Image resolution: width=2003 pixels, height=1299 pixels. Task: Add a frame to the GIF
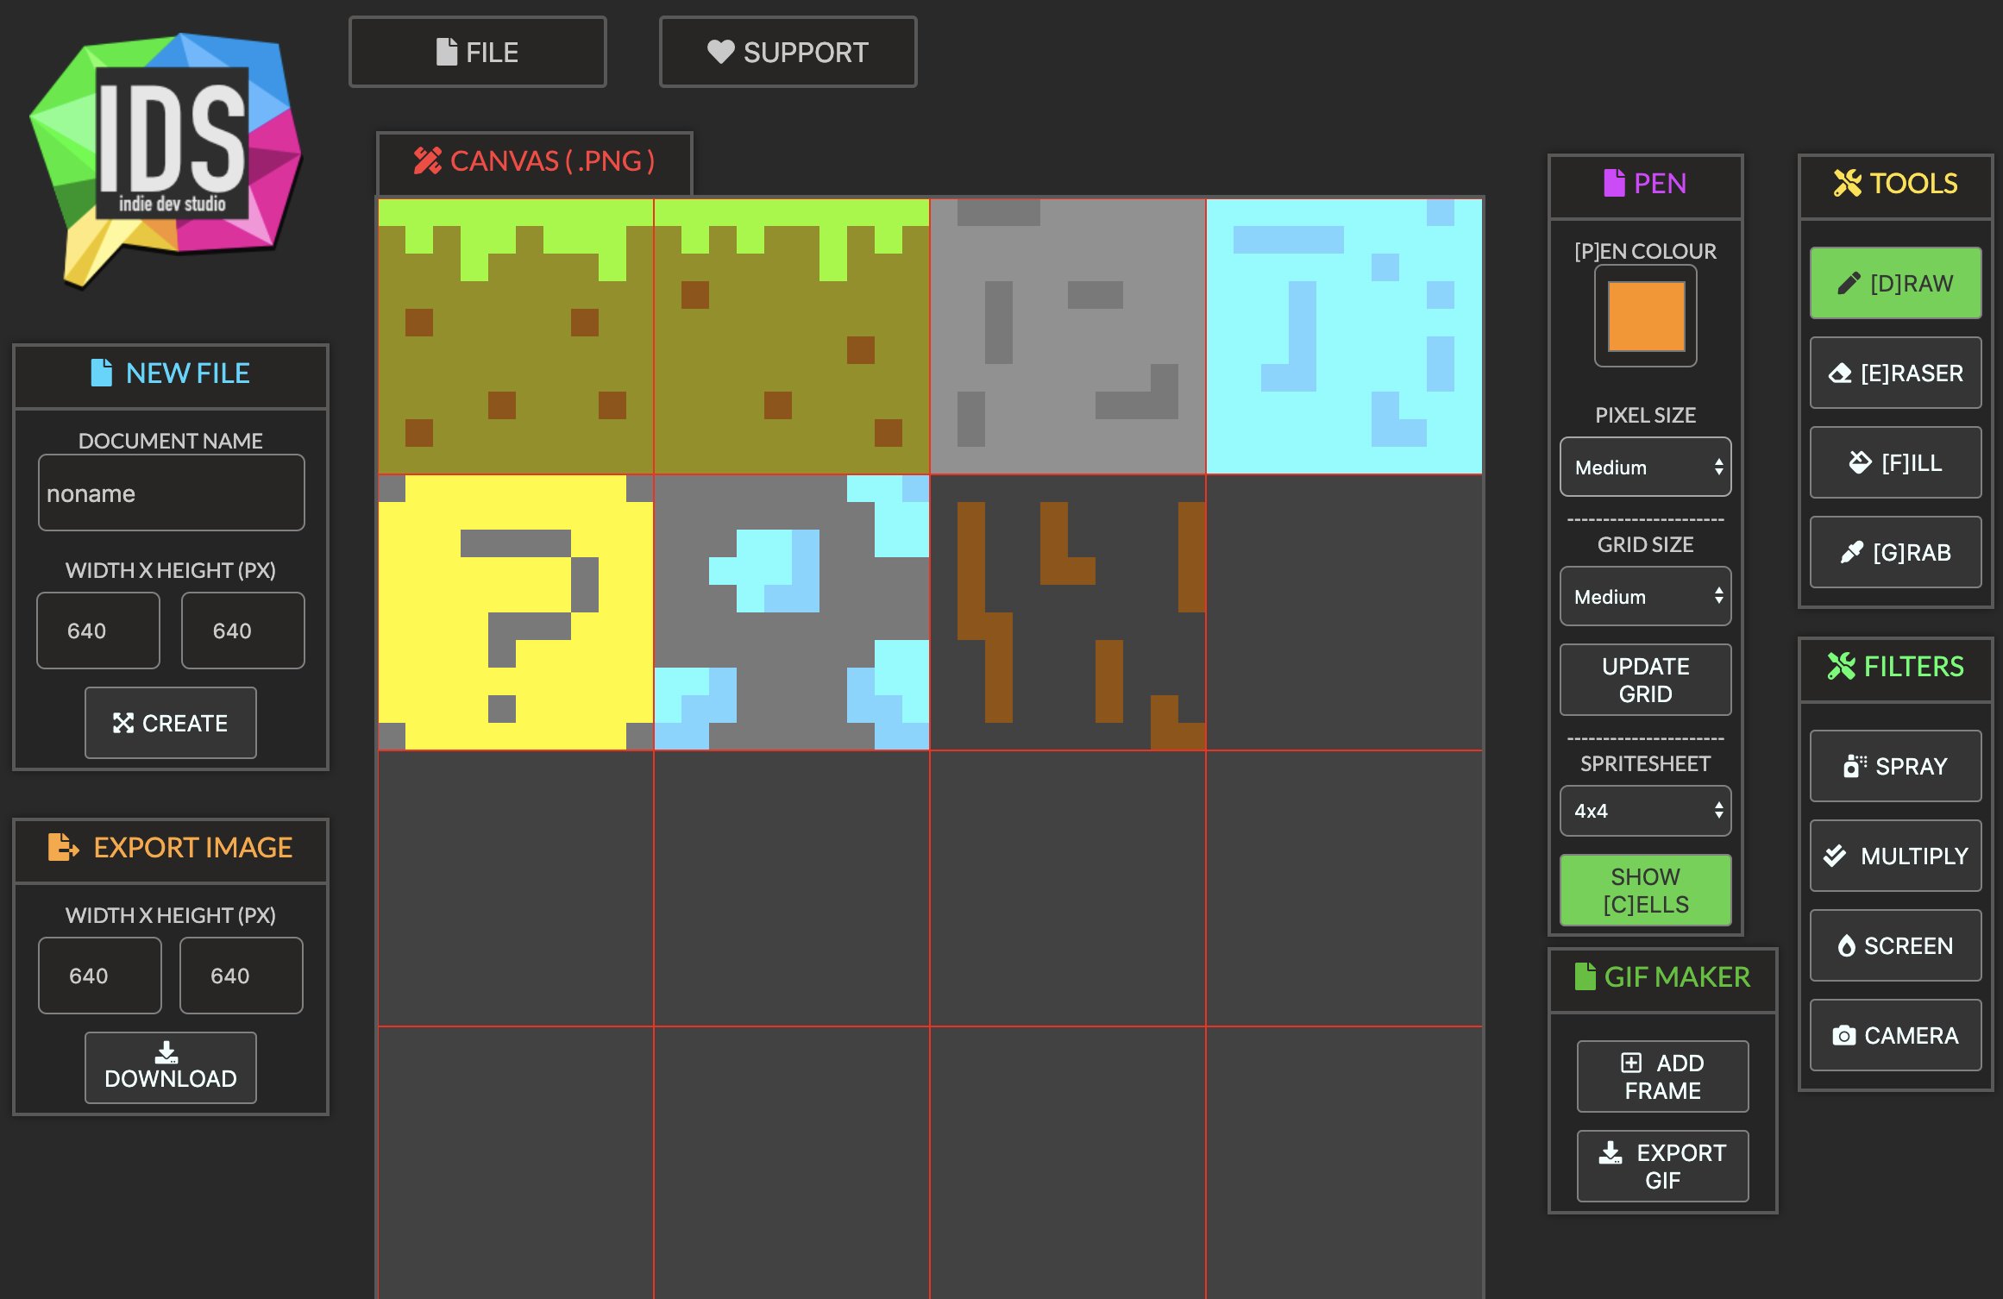(1662, 1076)
